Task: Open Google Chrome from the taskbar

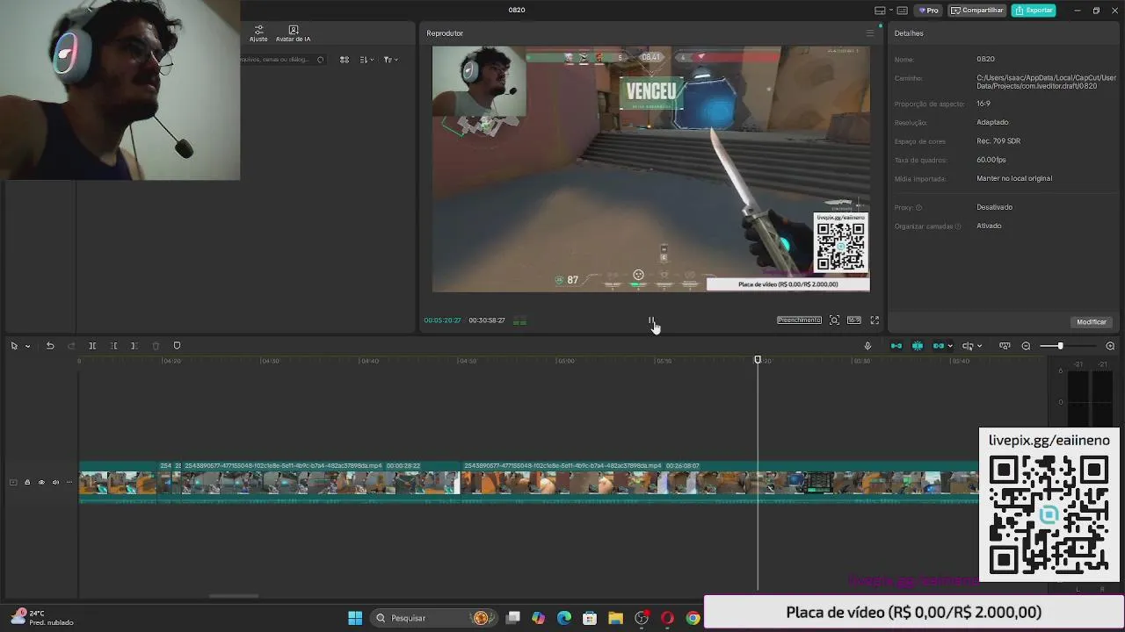Action: [x=693, y=618]
